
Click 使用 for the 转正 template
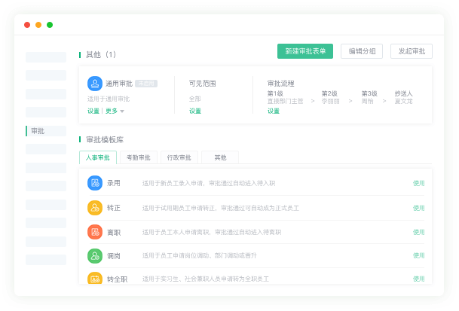(418, 208)
